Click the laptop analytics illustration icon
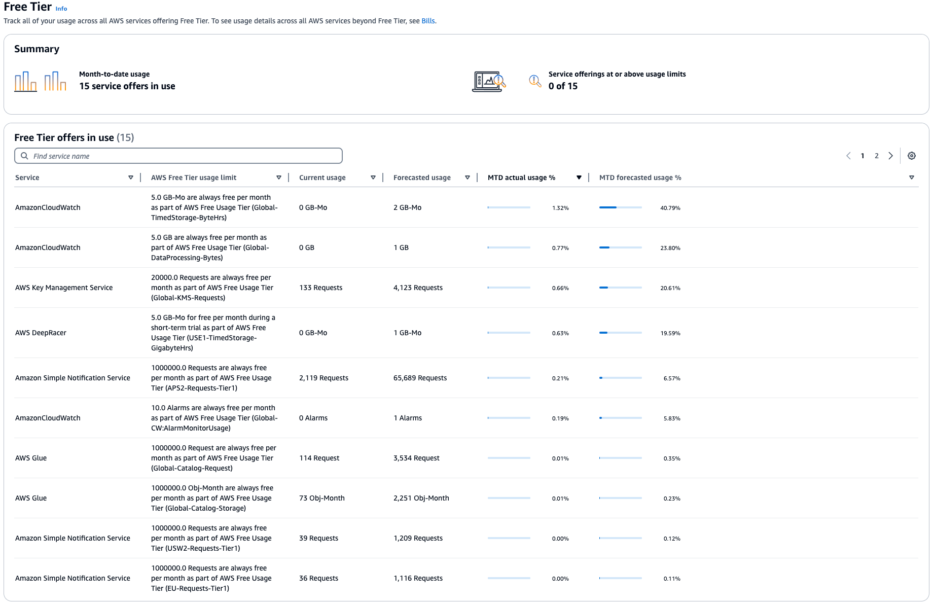Viewport: 934px width, 605px height. coord(489,81)
